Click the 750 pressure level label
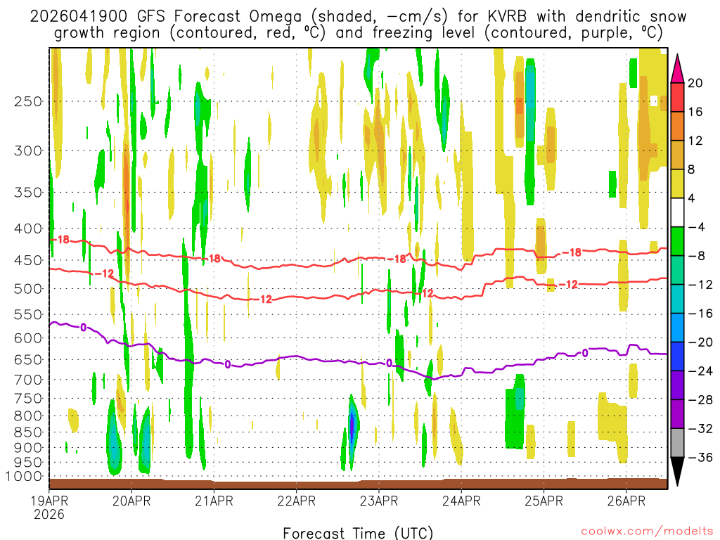The image size is (720, 540). [x=28, y=399]
